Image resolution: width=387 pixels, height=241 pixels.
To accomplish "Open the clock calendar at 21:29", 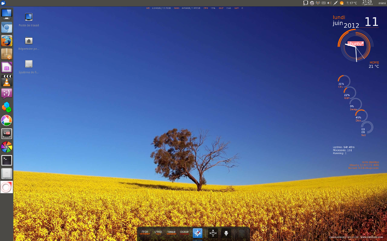I will [367, 3].
